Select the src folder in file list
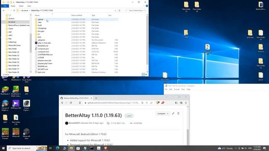 (x=39, y=34)
